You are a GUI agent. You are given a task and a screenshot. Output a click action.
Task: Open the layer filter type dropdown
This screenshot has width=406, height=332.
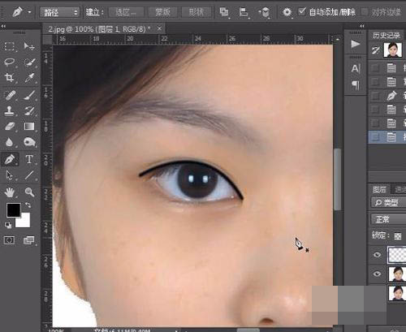[388, 202]
